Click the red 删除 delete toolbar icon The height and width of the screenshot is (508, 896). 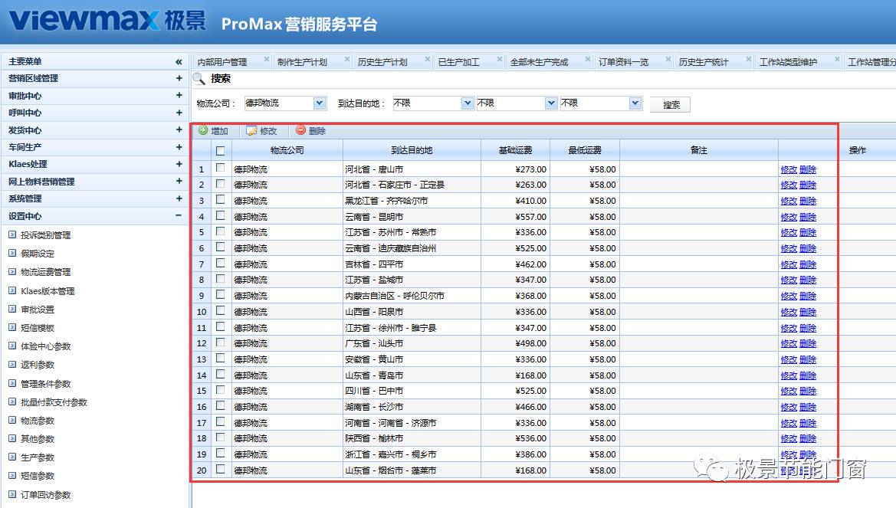300,131
